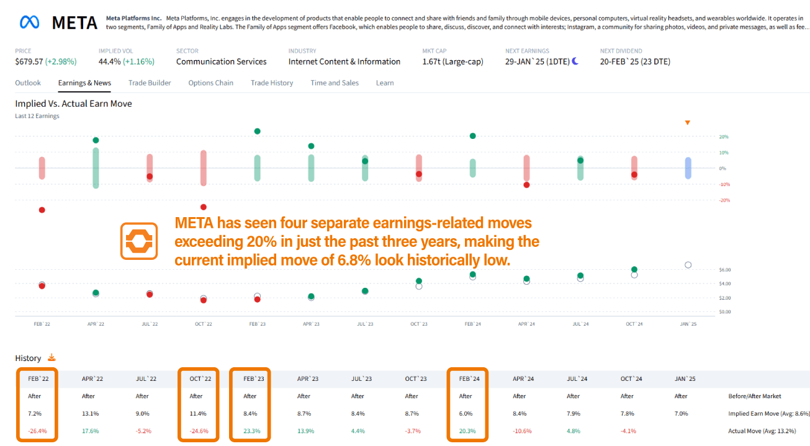This screenshot has height=446, width=810.
Task: Click the 4.8% actual move cell
Action: click(574, 430)
